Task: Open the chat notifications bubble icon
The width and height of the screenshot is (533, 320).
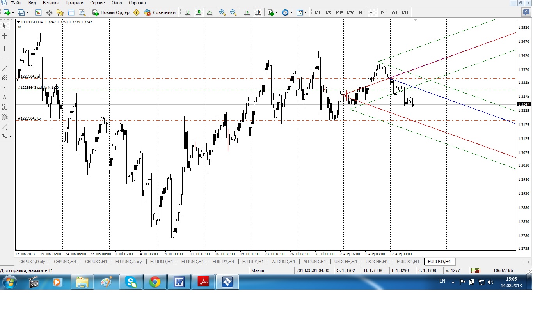Action: (x=526, y=12)
